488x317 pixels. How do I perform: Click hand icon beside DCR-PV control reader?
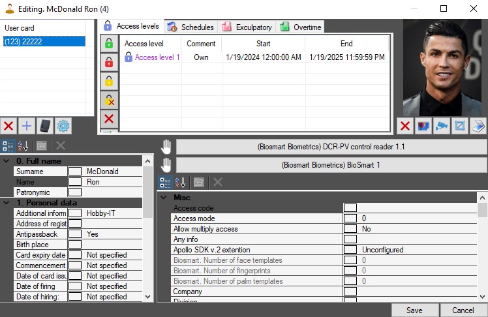click(x=166, y=147)
